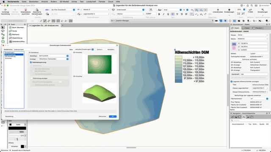Select the Baum (Baumkataster) tool
Image resolution: width=271 pixels, height=152 pixels.
(17, 27)
